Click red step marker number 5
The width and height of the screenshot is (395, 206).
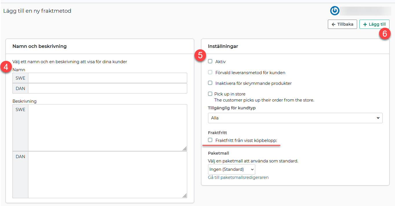coord(200,55)
